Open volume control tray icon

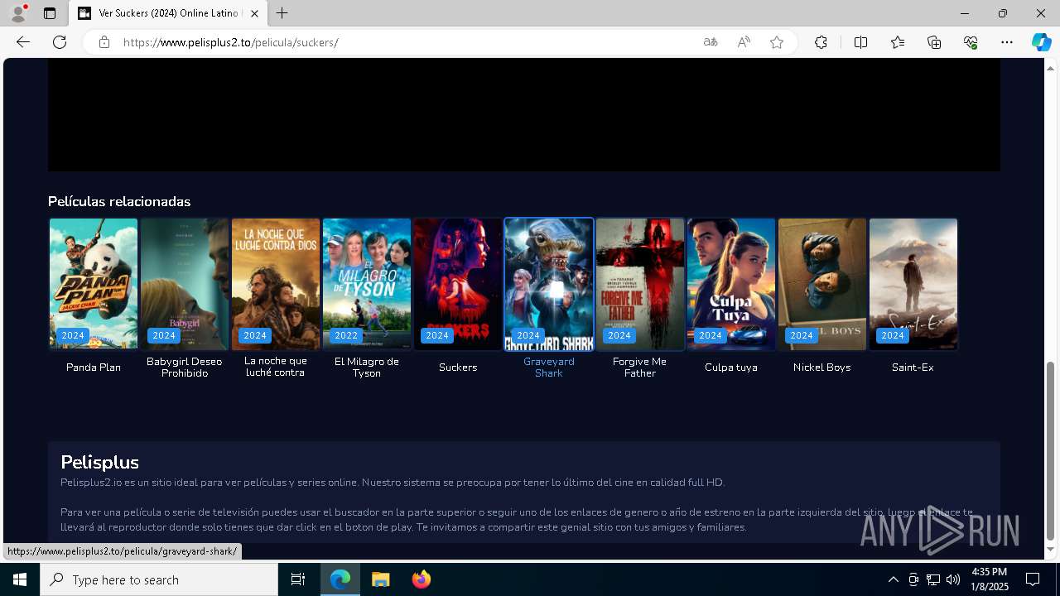pyautogui.click(x=953, y=579)
